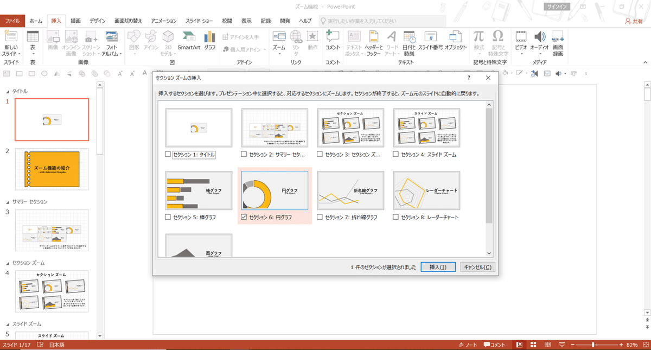Check セクション 3: セクション ズーム checkbox
The width and height of the screenshot is (651, 350).
pyautogui.click(x=320, y=155)
